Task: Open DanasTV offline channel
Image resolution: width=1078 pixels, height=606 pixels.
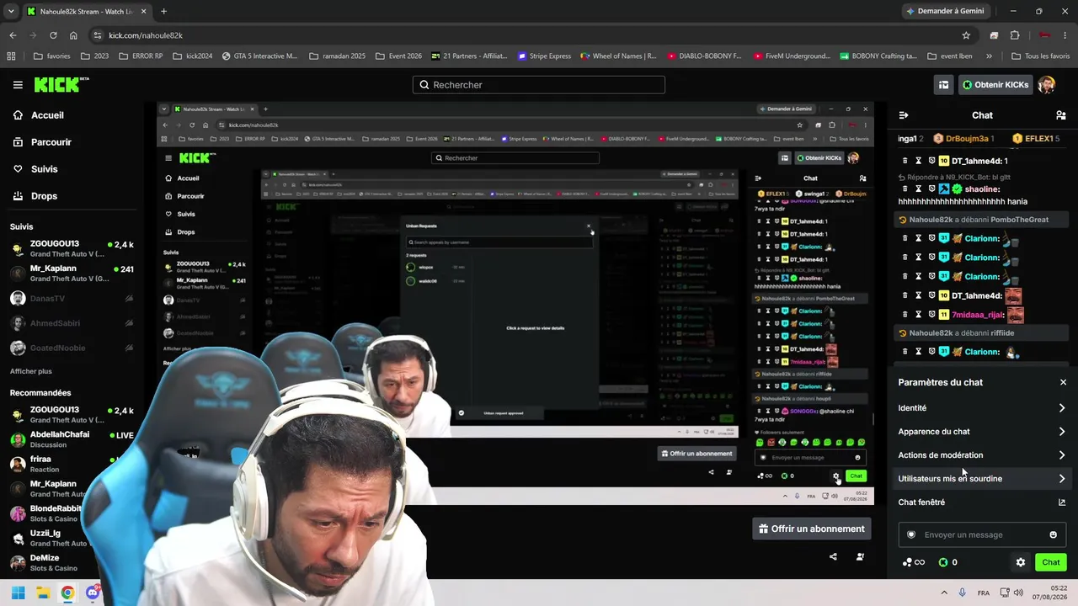Action: pos(72,298)
